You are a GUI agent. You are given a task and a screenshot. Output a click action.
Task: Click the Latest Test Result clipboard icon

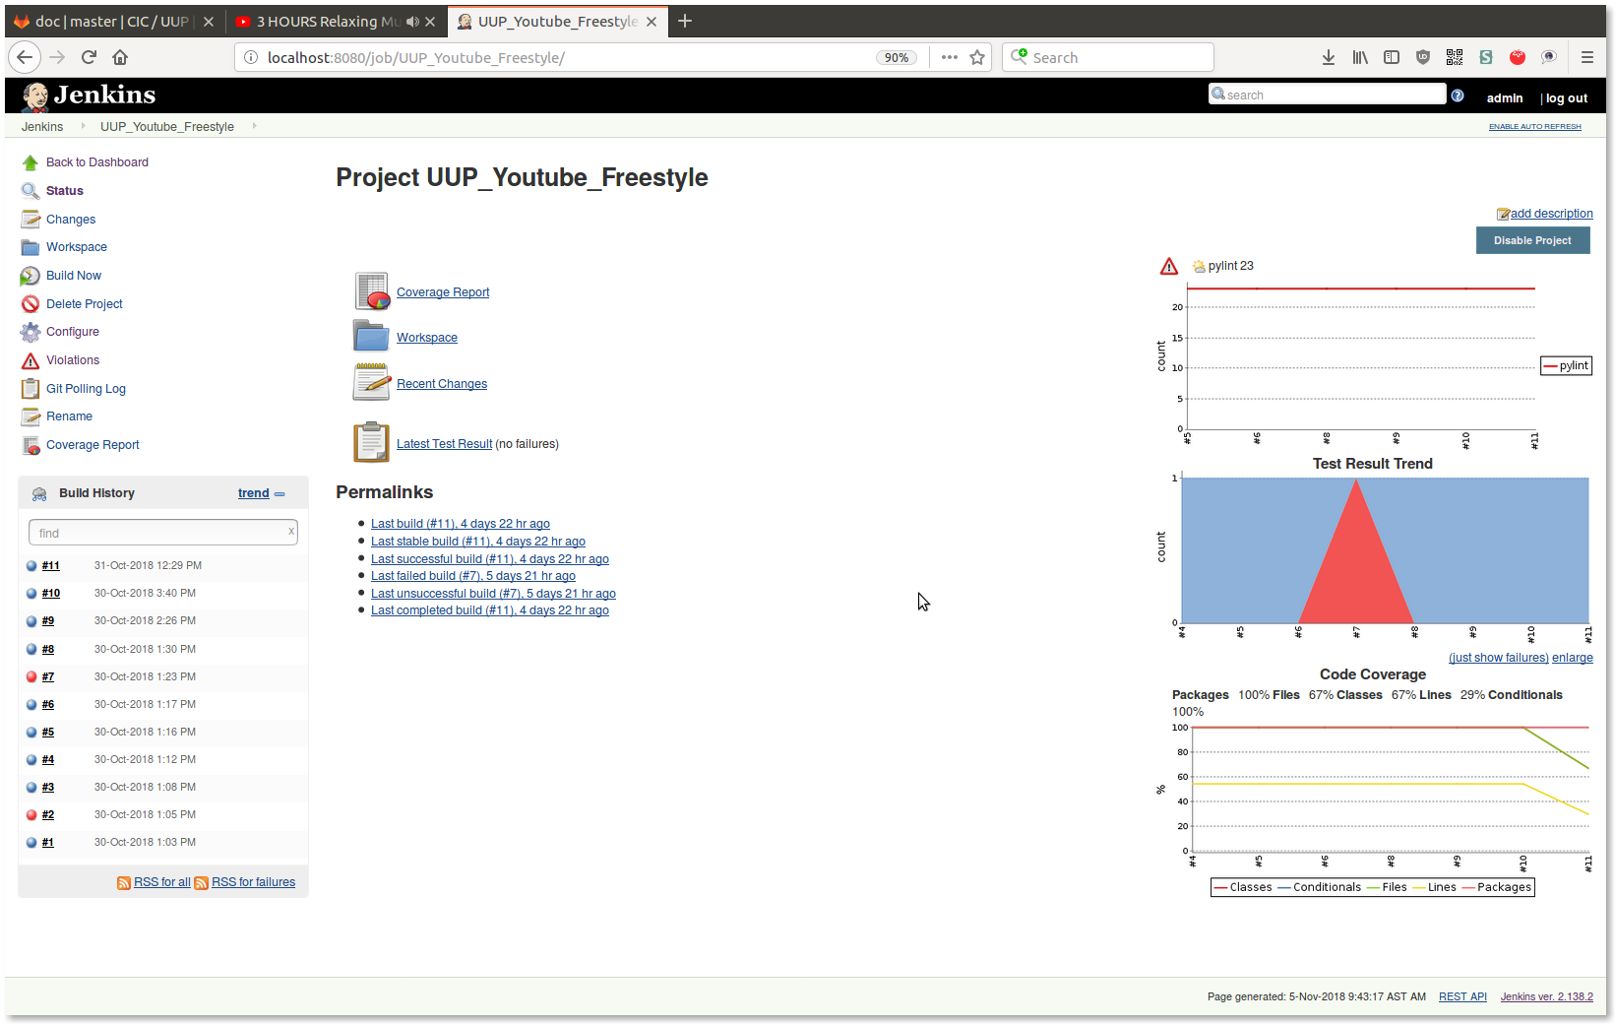click(372, 442)
